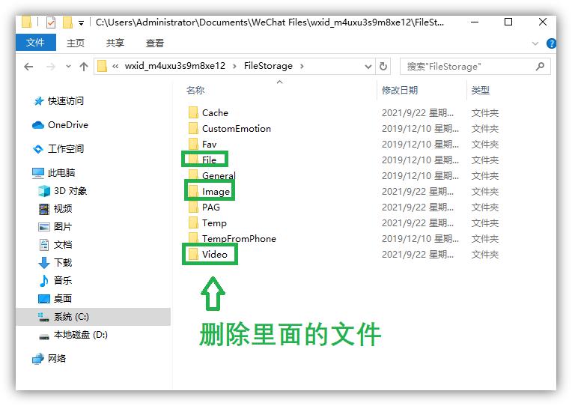This screenshot has height=406, width=572.
Task: Expand the ribbon with chevron
Action: (535, 43)
